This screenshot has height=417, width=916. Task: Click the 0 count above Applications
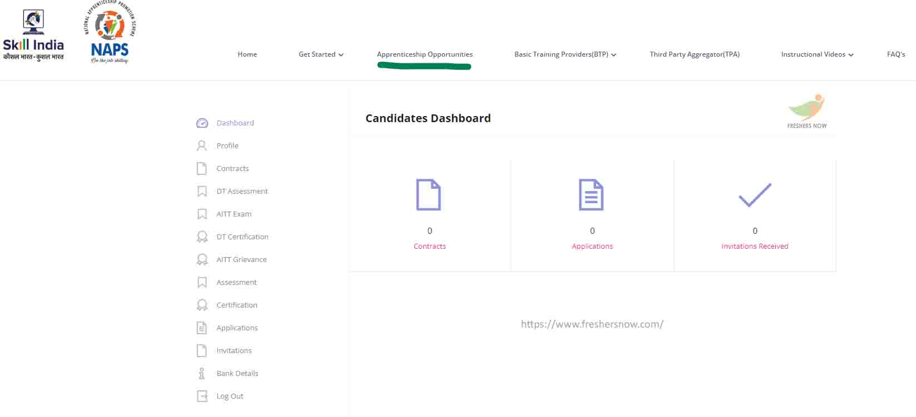pyautogui.click(x=592, y=231)
